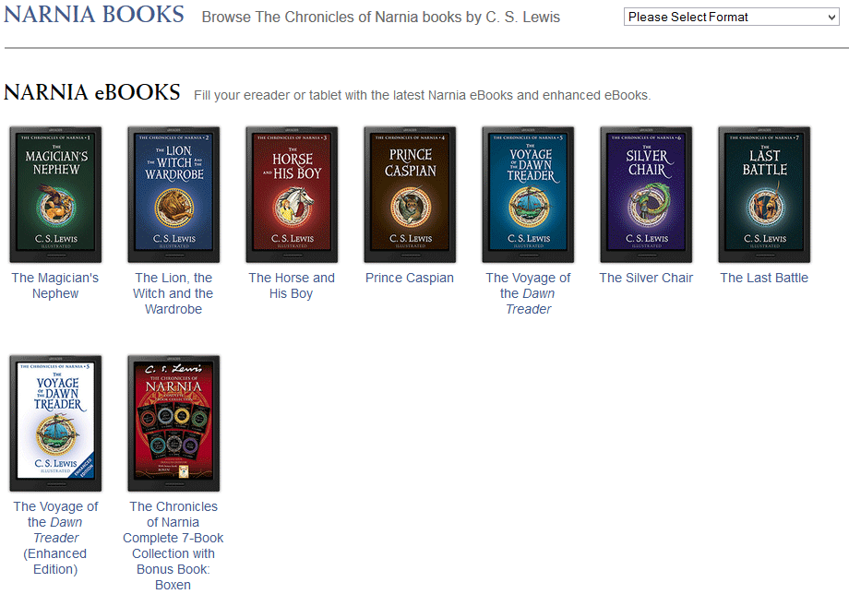Open the Please Select Format dropdown
Screen dimensions: 849x594
click(x=731, y=17)
